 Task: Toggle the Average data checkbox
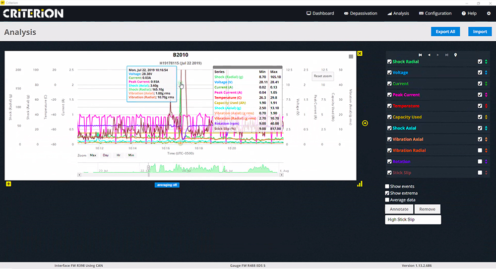tap(388, 200)
